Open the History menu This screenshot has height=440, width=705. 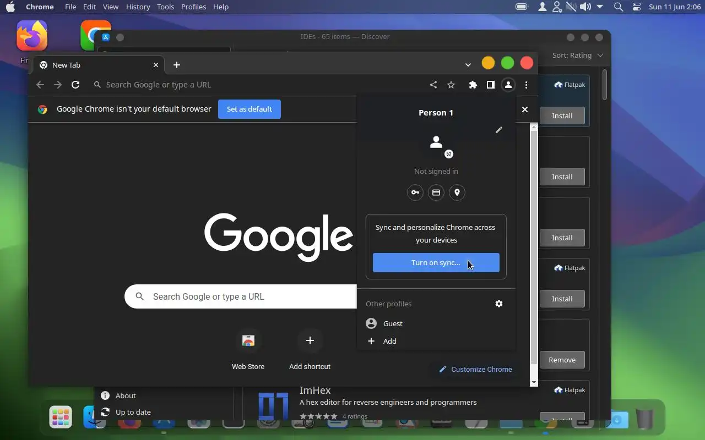138,7
